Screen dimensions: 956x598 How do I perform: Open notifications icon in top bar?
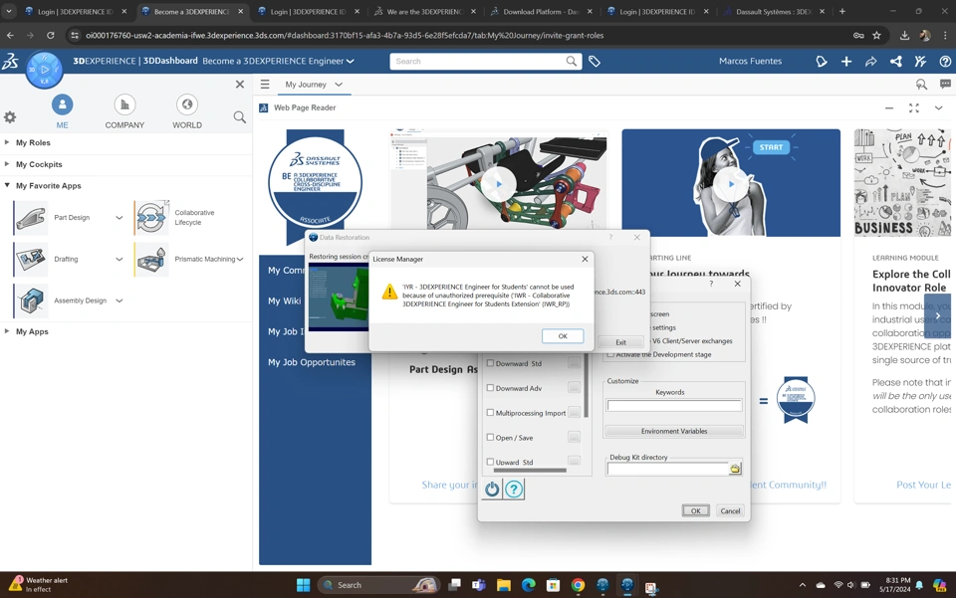click(x=822, y=61)
